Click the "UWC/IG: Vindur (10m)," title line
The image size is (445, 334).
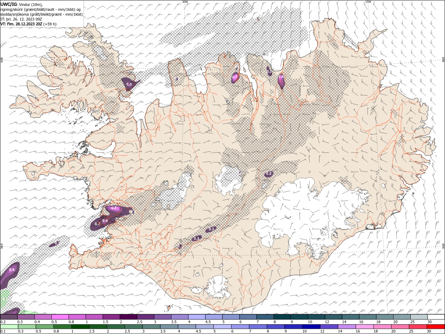pos(22,4)
